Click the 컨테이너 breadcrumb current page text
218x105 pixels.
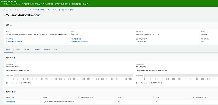pyautogui.click(x=73, y=10)
